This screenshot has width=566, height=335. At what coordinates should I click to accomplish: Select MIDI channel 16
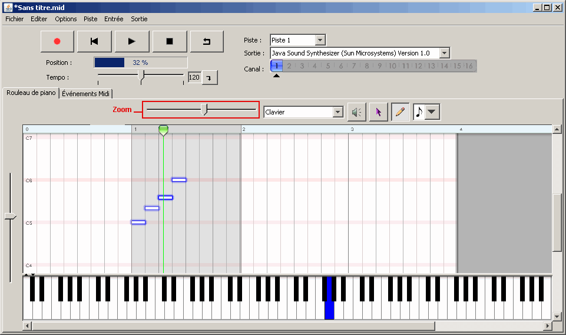pos(469,66)
